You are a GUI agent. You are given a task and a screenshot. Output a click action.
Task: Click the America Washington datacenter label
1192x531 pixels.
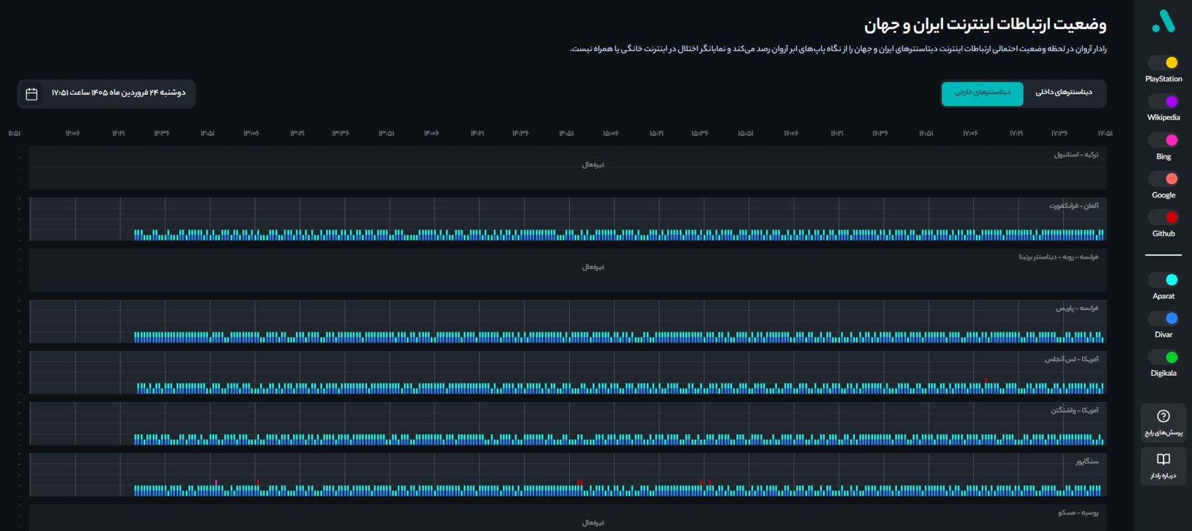coord(1074,411)
